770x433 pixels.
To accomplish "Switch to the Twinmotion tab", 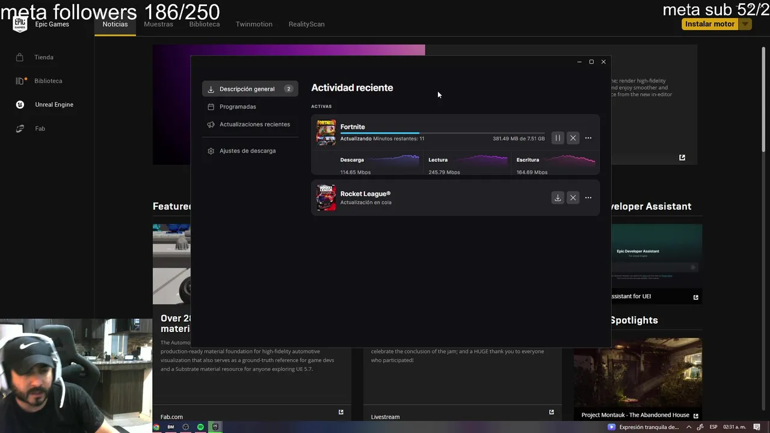I will point(254,24).
